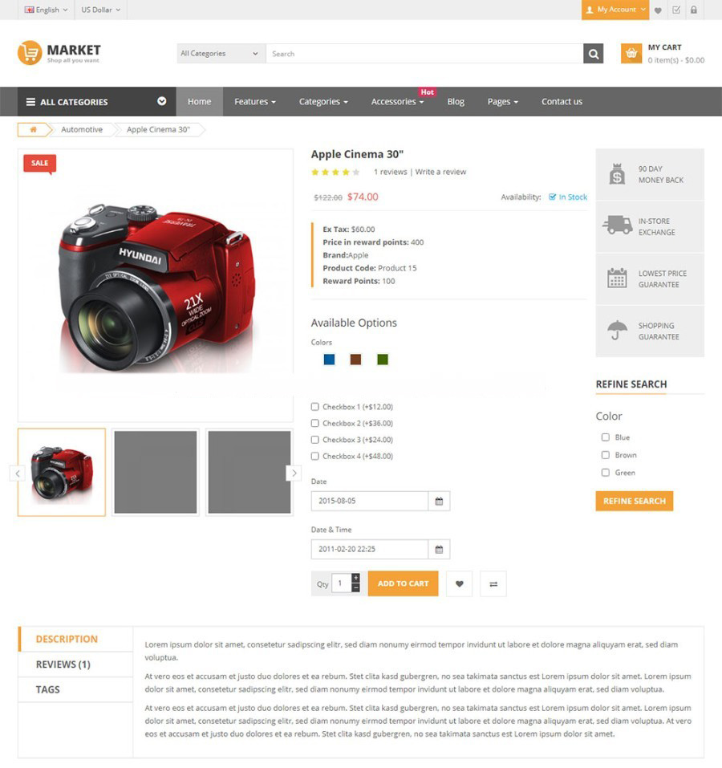The height and width of the screenshot is (768, 722).
Task: Click the home breadcrumb icon
Action: [33, 130]
